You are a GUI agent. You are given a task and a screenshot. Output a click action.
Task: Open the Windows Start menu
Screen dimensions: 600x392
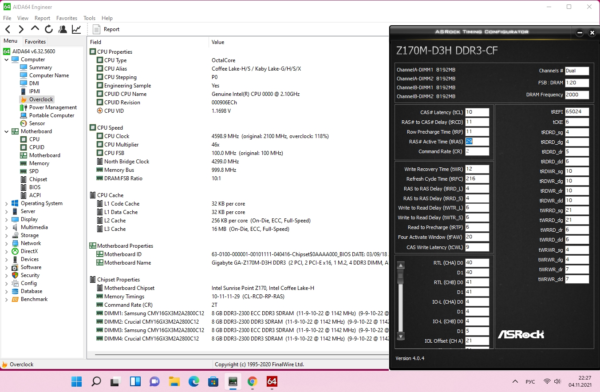click(x=76, y=381)
